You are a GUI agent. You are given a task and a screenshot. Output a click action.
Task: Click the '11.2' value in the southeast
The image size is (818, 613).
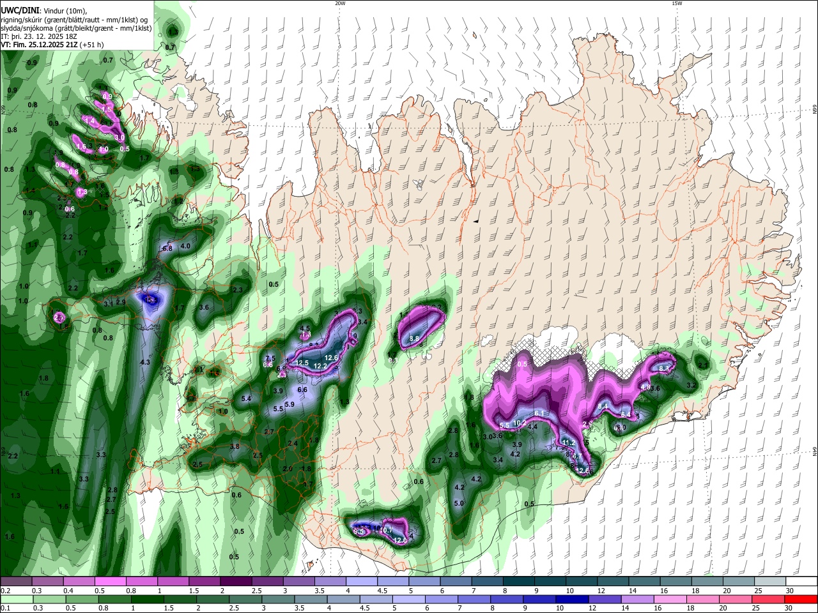click(569, 443)
